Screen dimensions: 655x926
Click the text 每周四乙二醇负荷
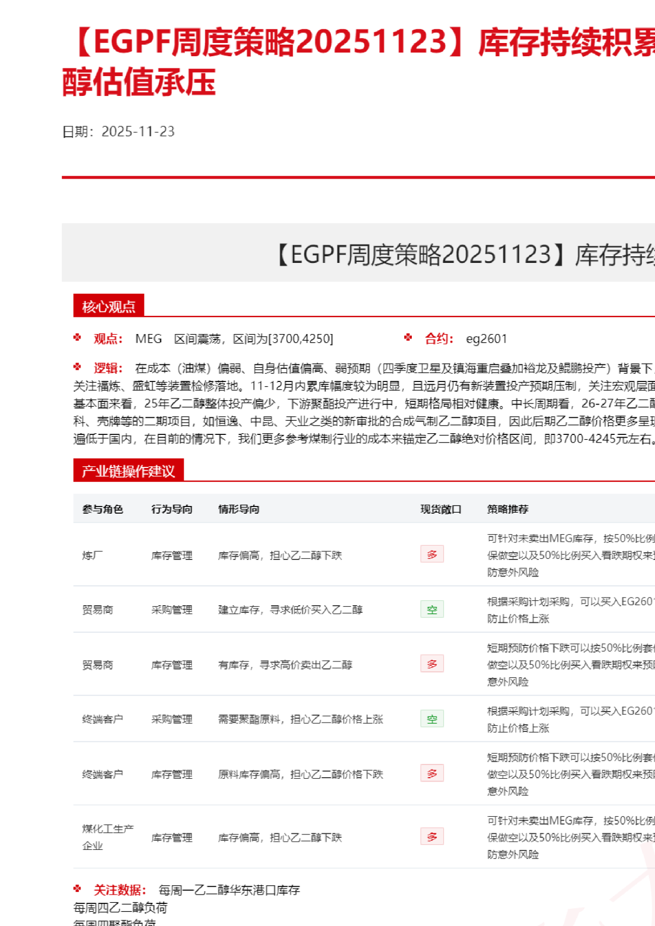(120, 907)
